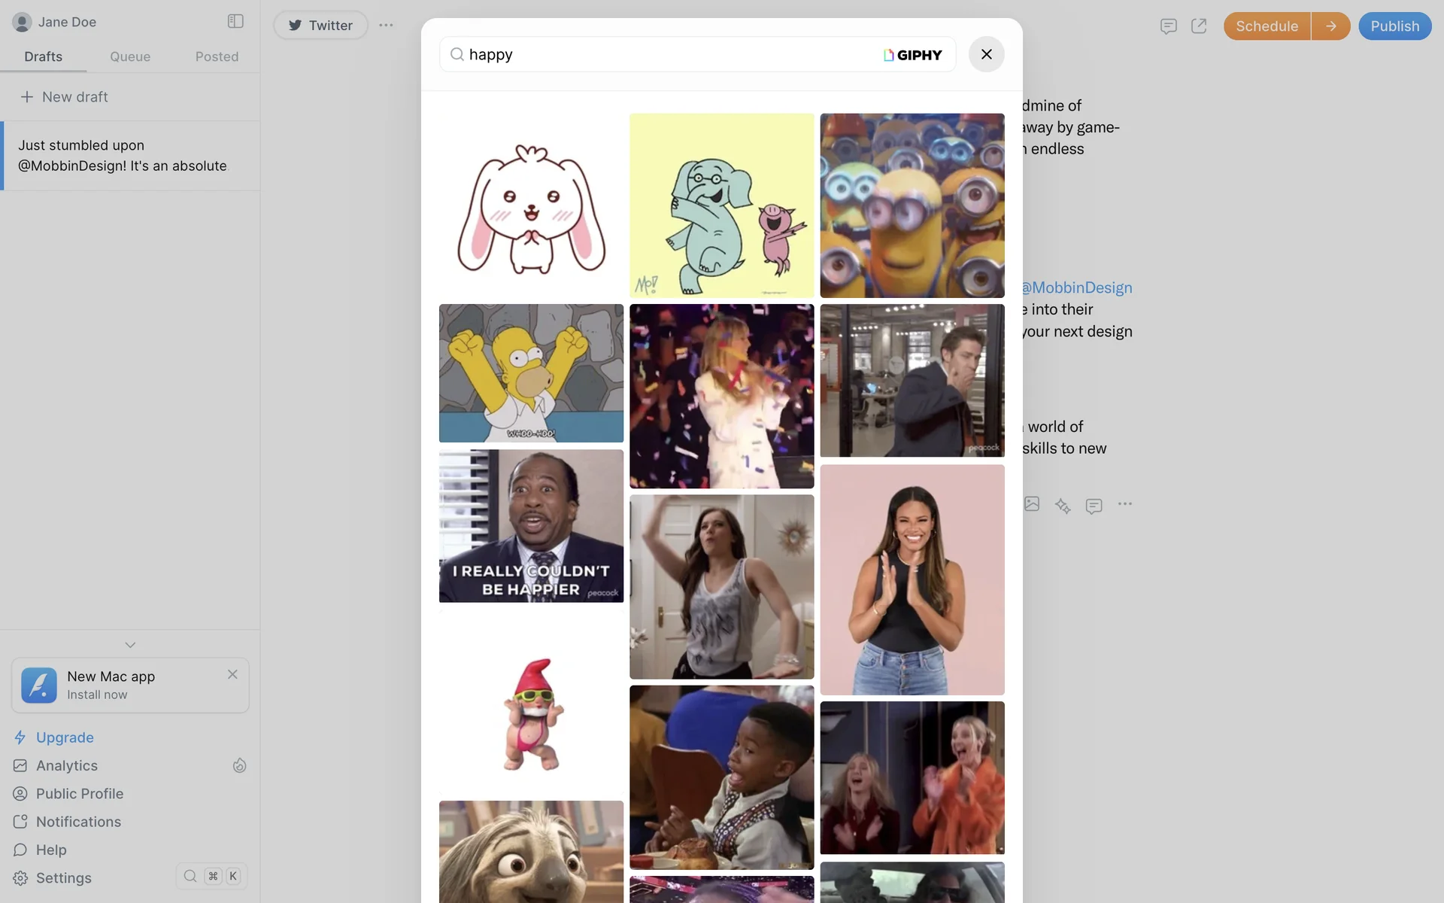The image size is (1444, 903).
Task: Switch to the Posted tab
Action: click(217, 56)
